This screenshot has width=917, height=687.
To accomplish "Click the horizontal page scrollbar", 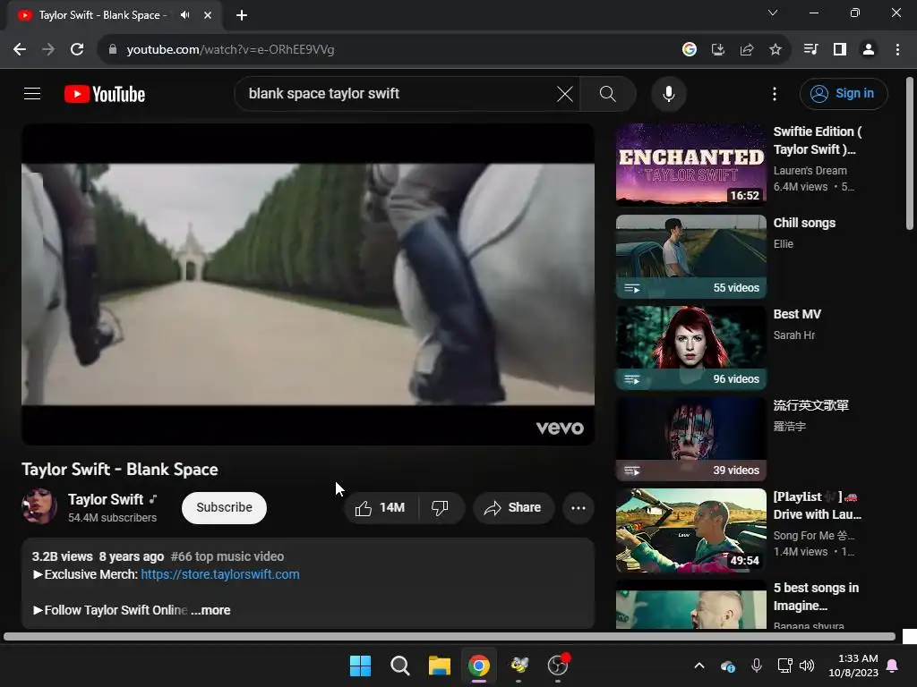I will point(450,636).
